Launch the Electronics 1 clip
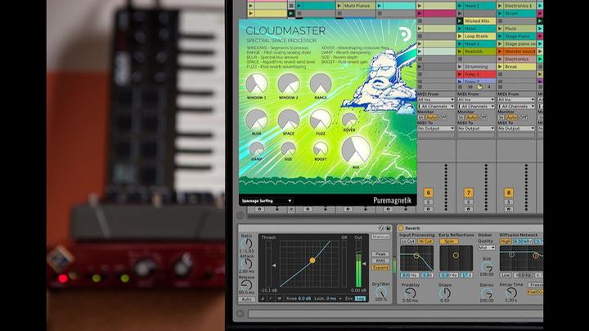Image resolution: width=589 pixels, height=331 pixels. tap(500, 6)
